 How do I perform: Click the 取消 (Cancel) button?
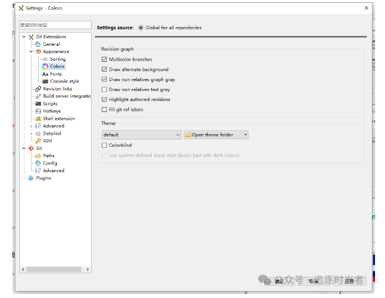coord(313,281)
